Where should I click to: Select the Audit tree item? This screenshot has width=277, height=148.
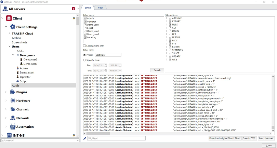tap(44, 85)
